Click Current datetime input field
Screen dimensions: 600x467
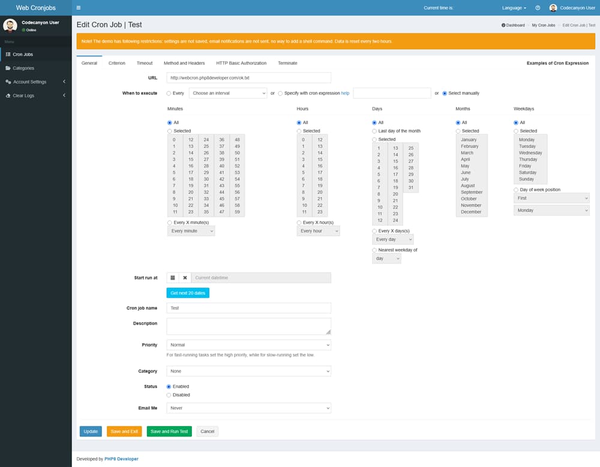261,278
